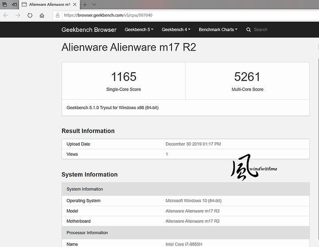Click the set tabs aside icon
This screenshot has width=319, height=247.
coord(14,4)
